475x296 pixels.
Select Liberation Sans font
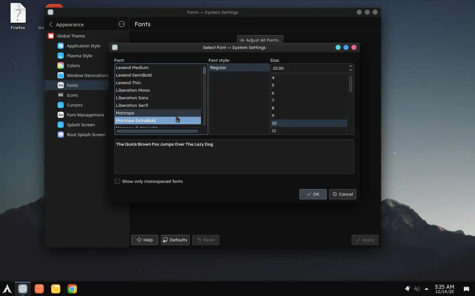click(158, 98)
